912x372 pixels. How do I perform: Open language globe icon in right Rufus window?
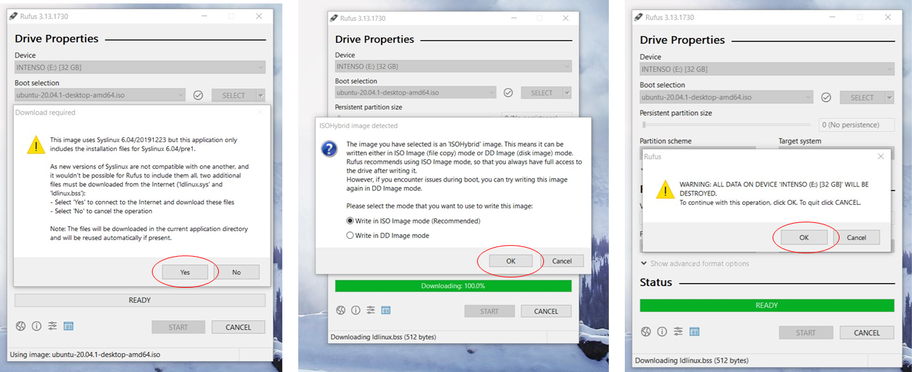[646, 332]
